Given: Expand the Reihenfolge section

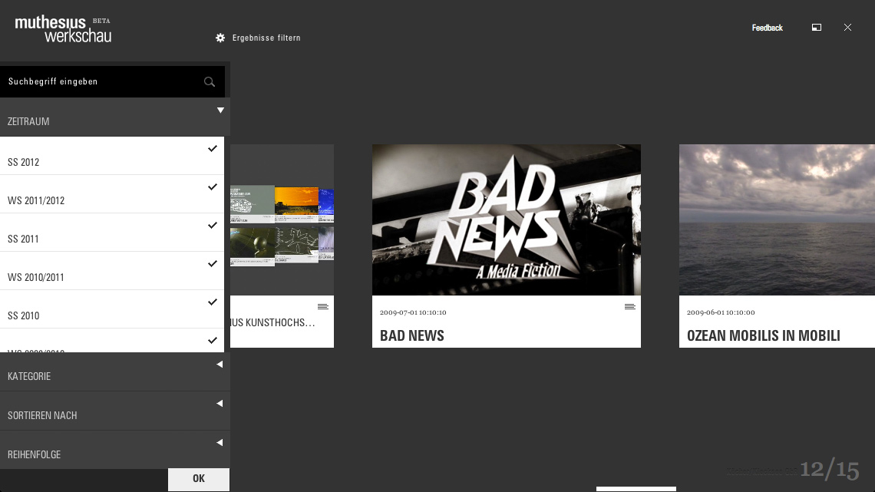Looking at the screenshot, I should 220,443.
